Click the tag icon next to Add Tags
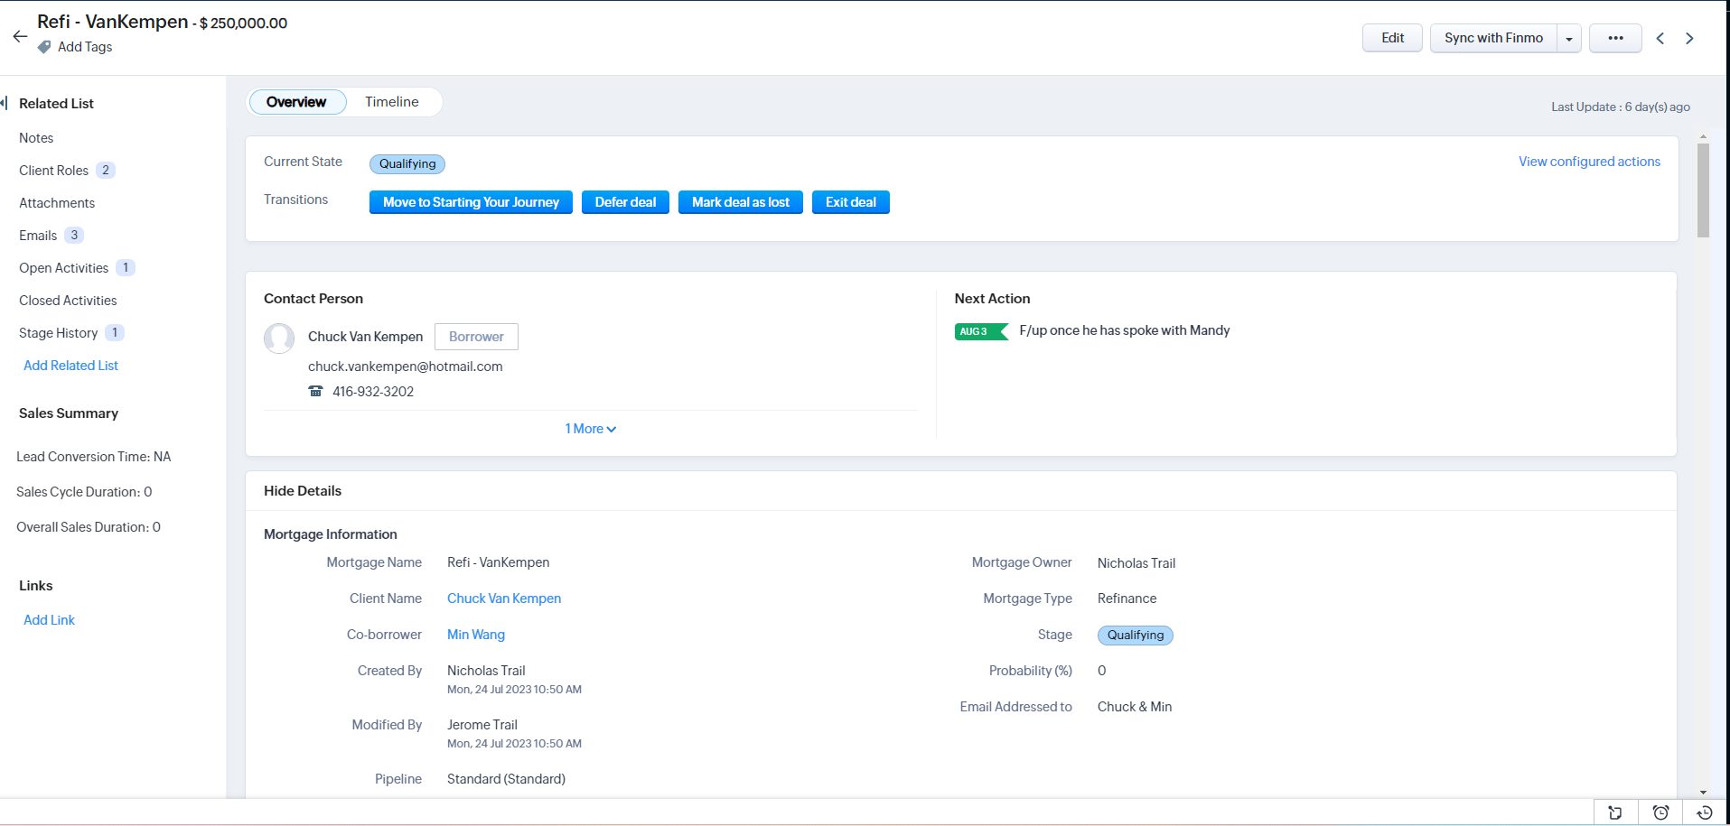 coord(44,47)
